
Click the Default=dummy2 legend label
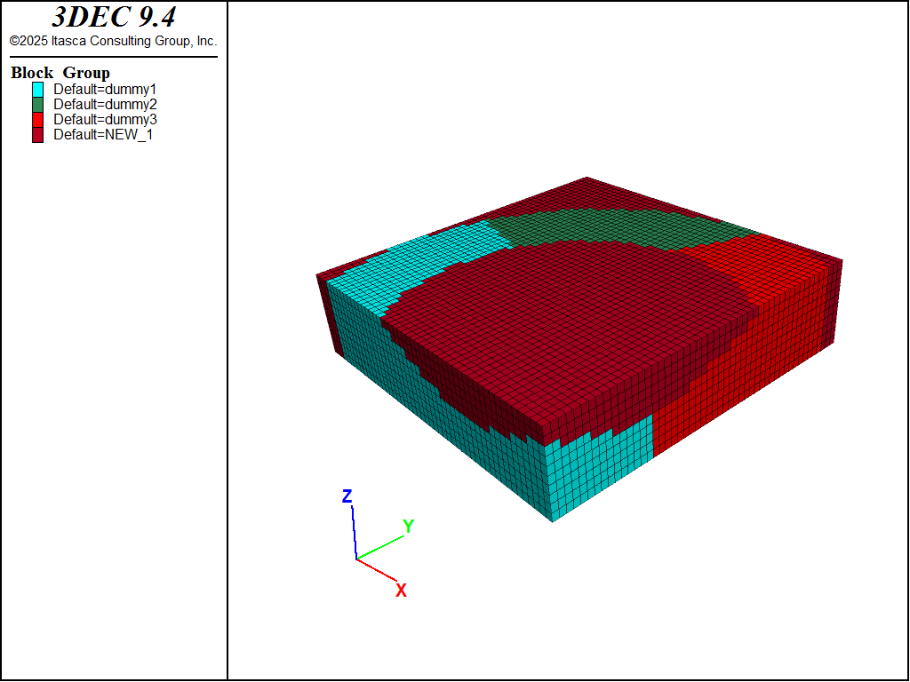click(105, 104)
